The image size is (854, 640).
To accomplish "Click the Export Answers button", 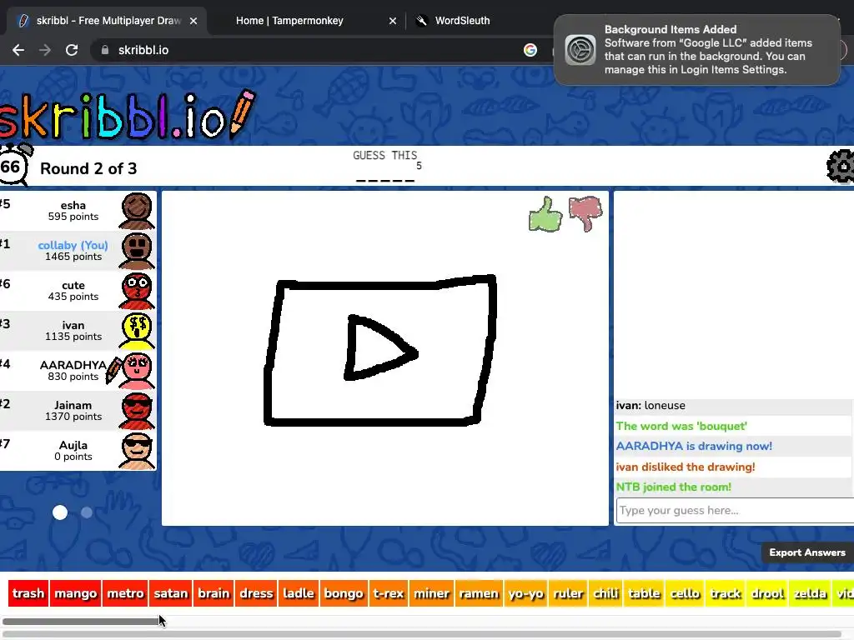I will pos(807,552).
